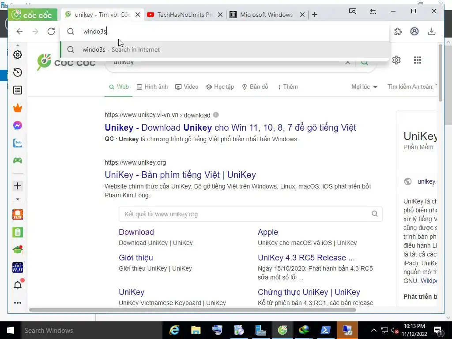Select the Hình ảnh images tab
The image size is (452, 339).
(x=152, y=87)
